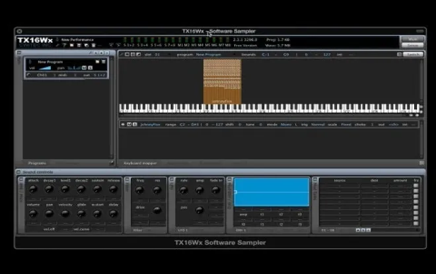Image resolution: width=436 pixels, height=274 pixels.
Task: Open the wrench settings icon in the header toolbar
Action: click(x=57, y=46)
